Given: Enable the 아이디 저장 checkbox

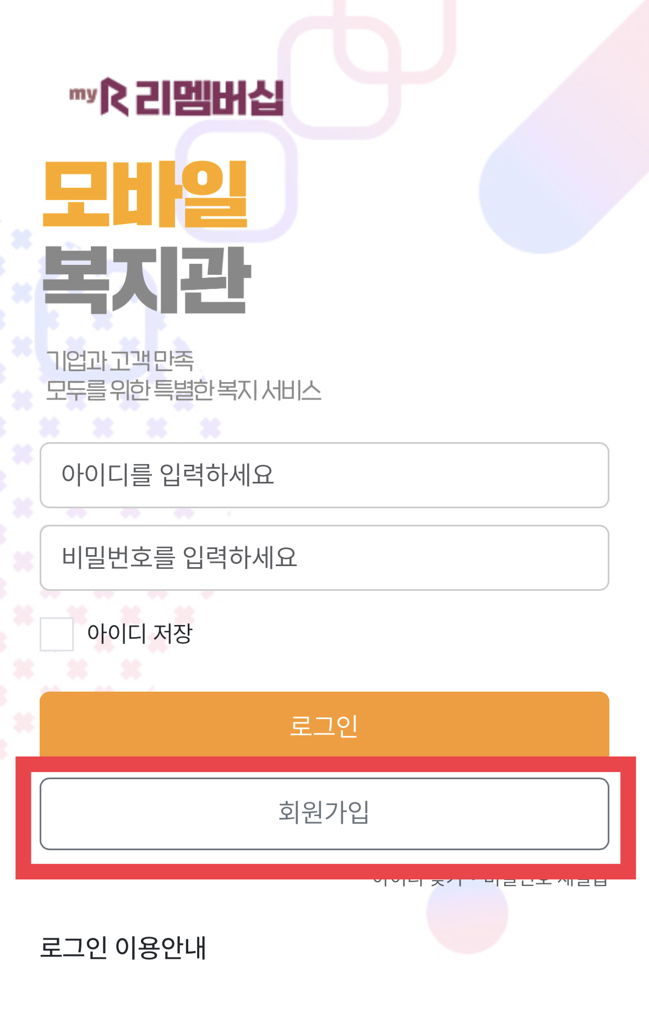Looking at the screenshot, I should [x=57, y=634].
